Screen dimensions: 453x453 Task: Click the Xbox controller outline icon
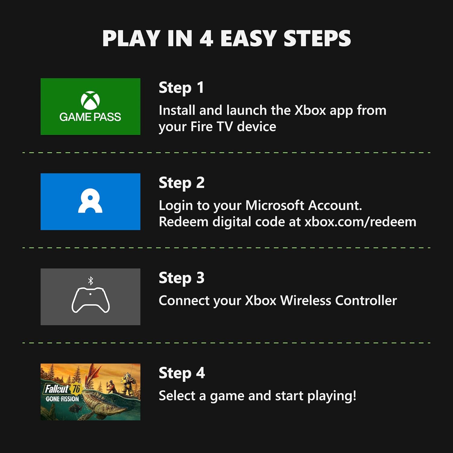[91, 300]
